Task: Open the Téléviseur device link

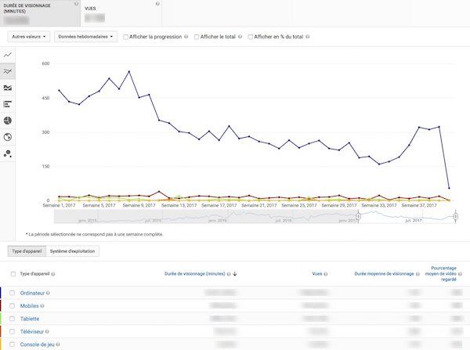Action: [32, 331]
